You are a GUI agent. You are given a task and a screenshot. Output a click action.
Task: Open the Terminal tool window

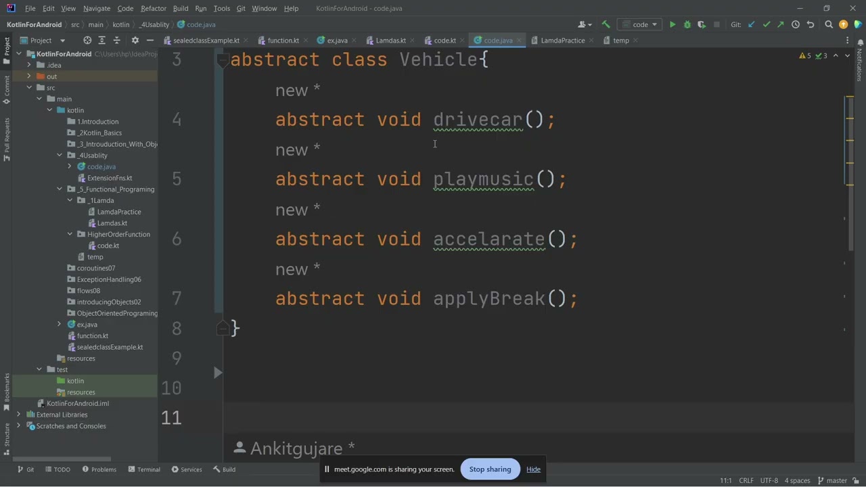tap(143, 469)
